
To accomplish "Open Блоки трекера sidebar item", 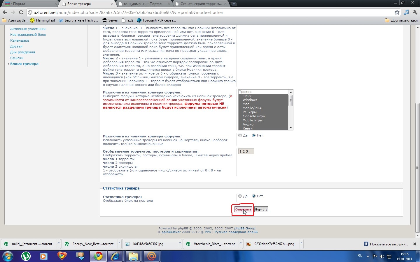I will [24, 64].
